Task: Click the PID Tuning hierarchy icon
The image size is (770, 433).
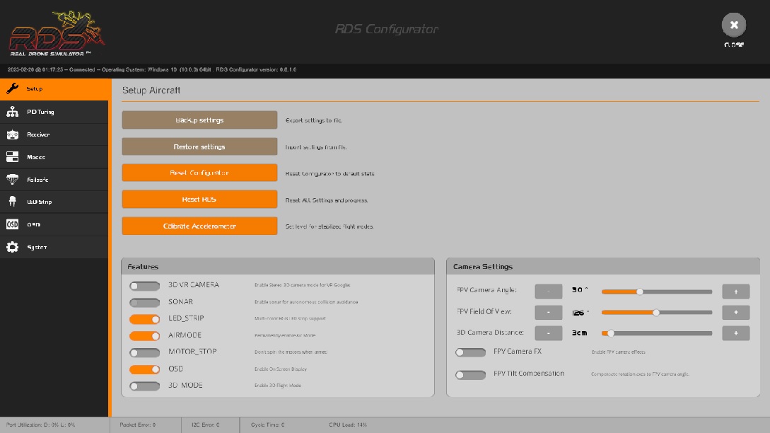Action: pyautogui.click(x=12, y=112)
